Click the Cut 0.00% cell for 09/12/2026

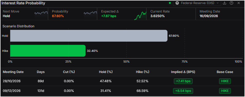coord(69,91)
